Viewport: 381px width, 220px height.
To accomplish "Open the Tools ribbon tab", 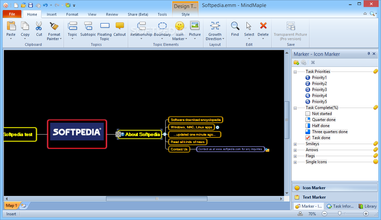I will pos(162,14).
